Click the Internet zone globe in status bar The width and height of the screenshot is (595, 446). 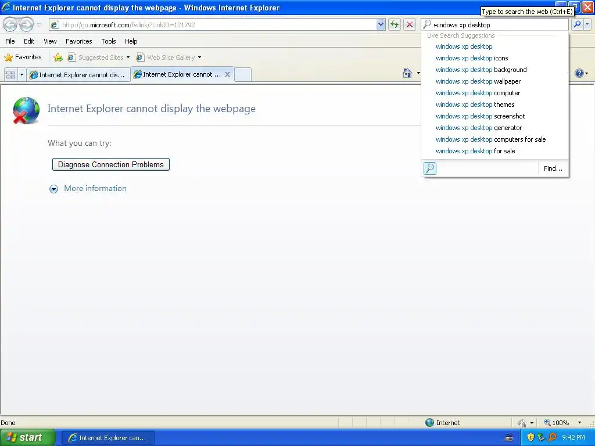(x=429, y=423)
